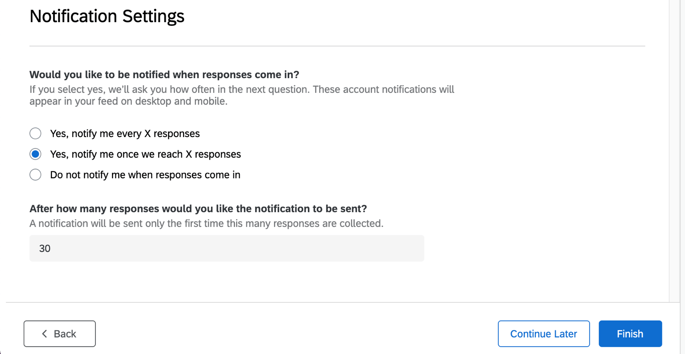Image resolution: width=685 pixels, height=354 pixels.
Task: Click the label "Do not notify me when responses come in"
Action: pyautogui.click(x=145, y=175)
